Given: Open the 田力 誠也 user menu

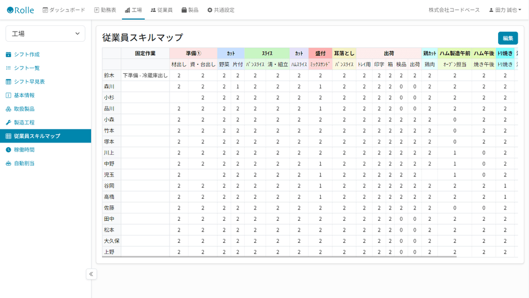Looking at the screenshot, I should 505,10.
